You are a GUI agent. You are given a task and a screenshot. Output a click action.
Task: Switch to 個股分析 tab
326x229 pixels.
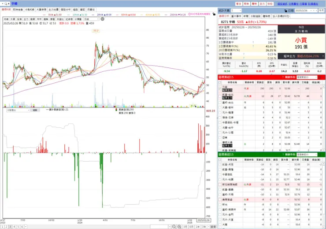coord(66,10)
